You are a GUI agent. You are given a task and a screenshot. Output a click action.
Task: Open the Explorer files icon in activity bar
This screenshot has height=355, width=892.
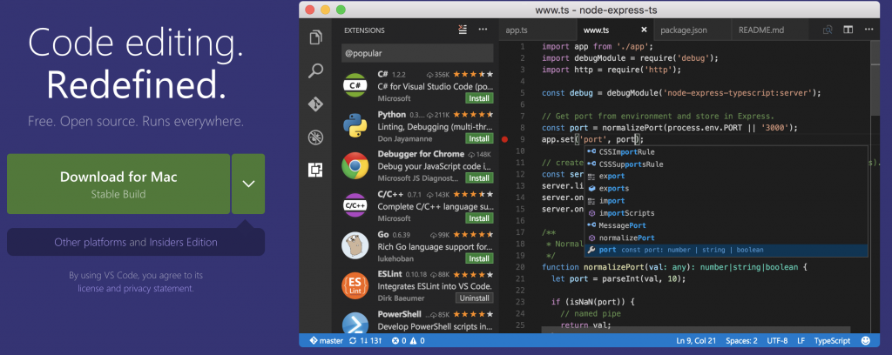click(x=315, y=37)
